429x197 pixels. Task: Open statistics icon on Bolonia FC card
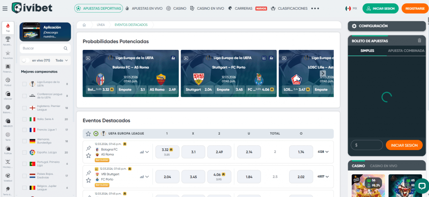tap(173, 58)
